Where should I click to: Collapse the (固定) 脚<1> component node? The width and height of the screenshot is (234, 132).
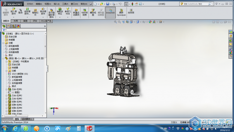coord(3,58)
